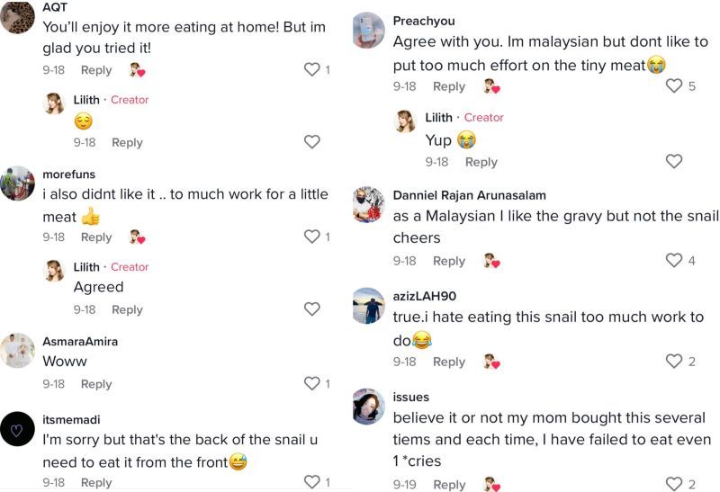Like Lilith's Agreed reply
The image size is (720, 492).
[312, 309]
